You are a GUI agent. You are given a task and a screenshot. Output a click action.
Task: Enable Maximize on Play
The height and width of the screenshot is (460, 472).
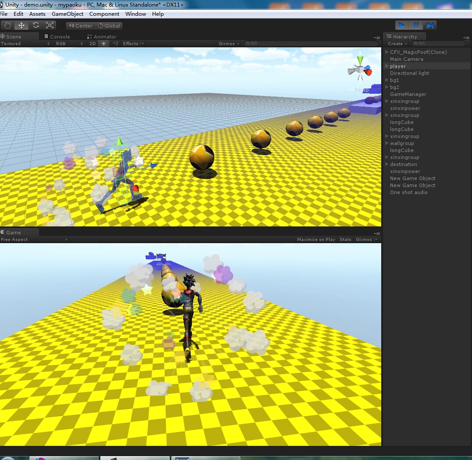(x=316, y=239)
